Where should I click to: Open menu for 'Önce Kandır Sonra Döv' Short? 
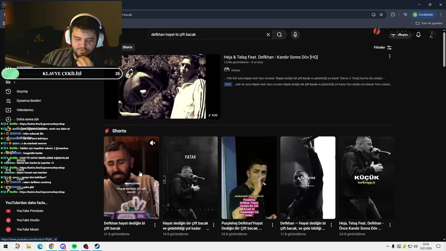(x=390, y=225)
